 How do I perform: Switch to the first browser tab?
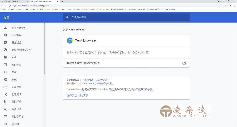[15, 1]
